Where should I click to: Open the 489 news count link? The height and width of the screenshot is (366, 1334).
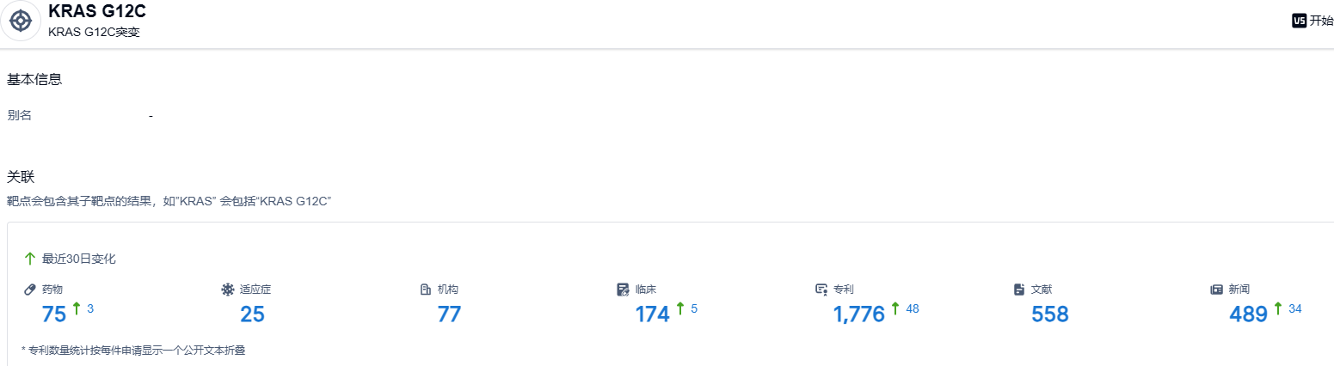pyautogui.click(x=1248, y=314)
